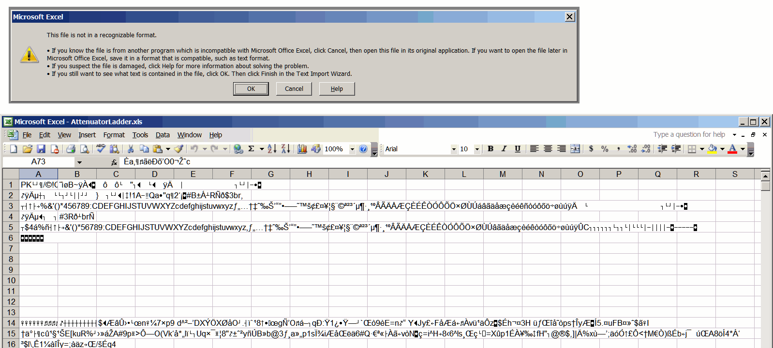Select the Format Painter brush

point(178,149)
